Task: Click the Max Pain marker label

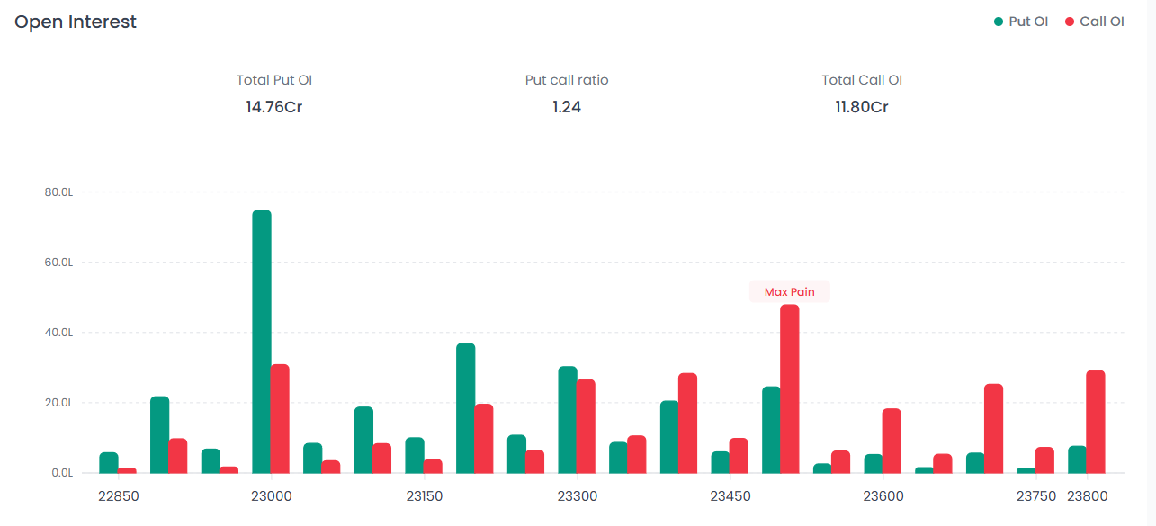Action: coord(789,291)
